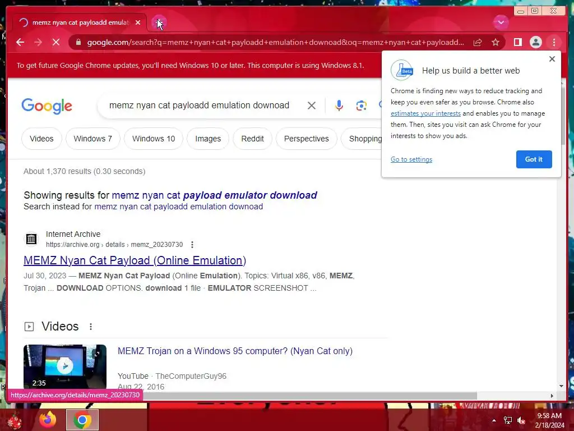The image size is (574, 431).
Task: Open the tab search dropdown arrow
Action: pos(501,22)
